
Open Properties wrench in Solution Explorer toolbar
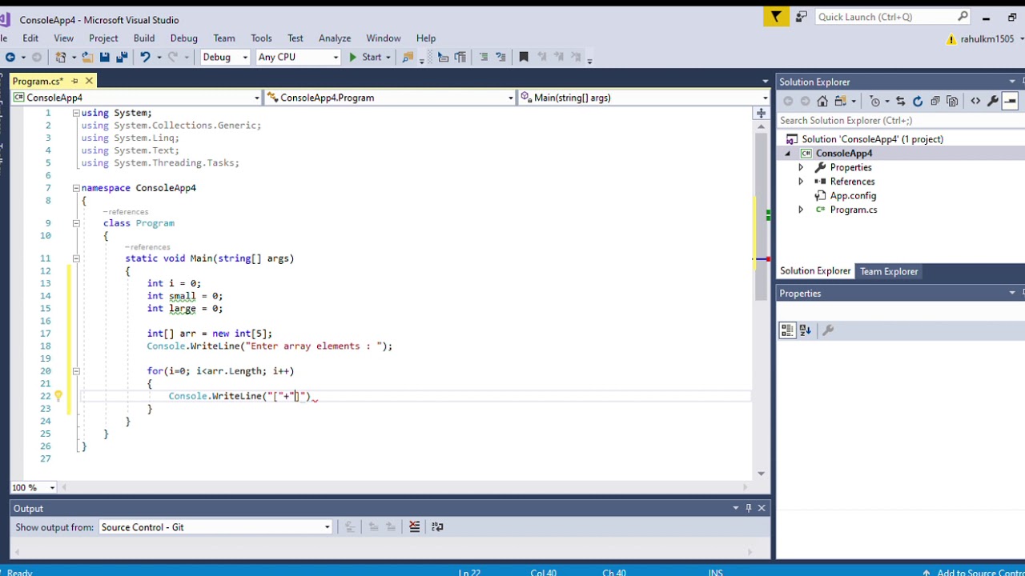pyautogui.click(x=993, y=101)
